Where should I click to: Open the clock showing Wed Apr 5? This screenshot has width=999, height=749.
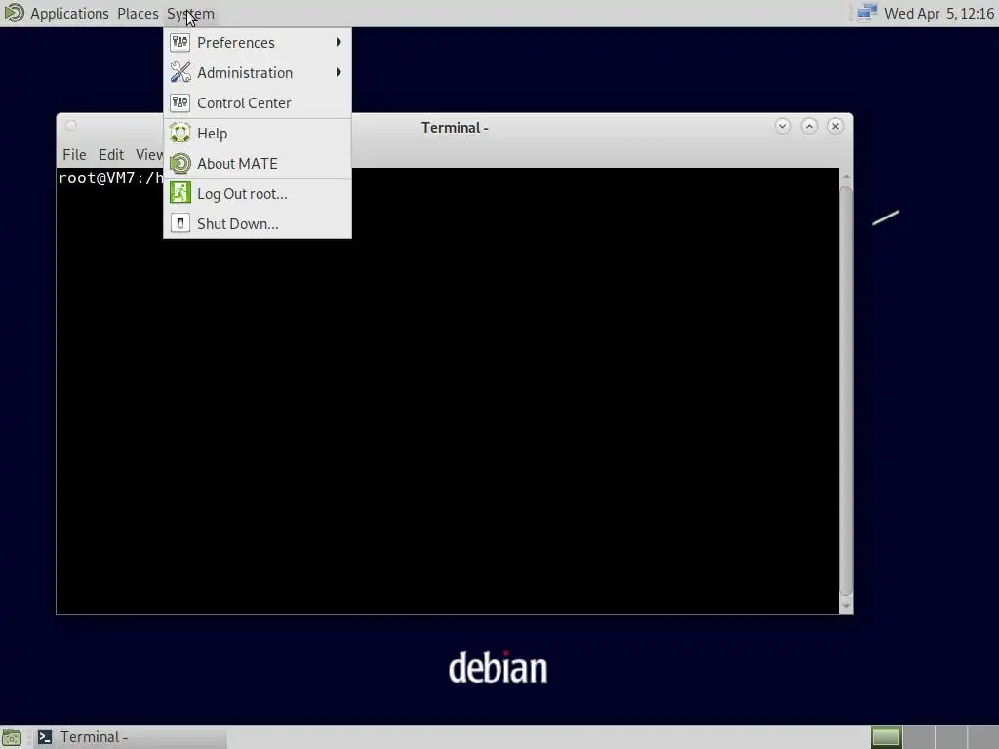click(x=939, y=14)
